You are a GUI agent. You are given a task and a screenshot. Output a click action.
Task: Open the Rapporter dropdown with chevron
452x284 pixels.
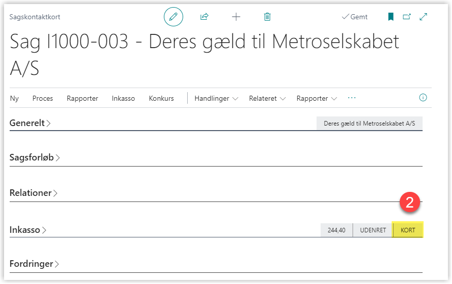pyautogui.click(x=317, y=99)
